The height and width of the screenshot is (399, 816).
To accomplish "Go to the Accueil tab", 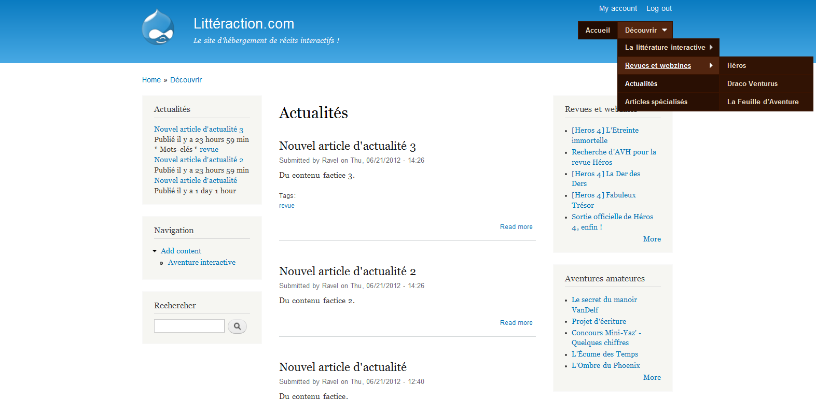I will coord(598,30).
